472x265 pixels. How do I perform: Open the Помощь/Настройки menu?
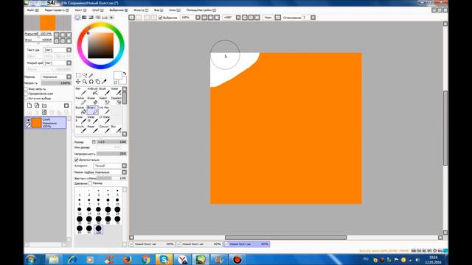click(201, 10)
